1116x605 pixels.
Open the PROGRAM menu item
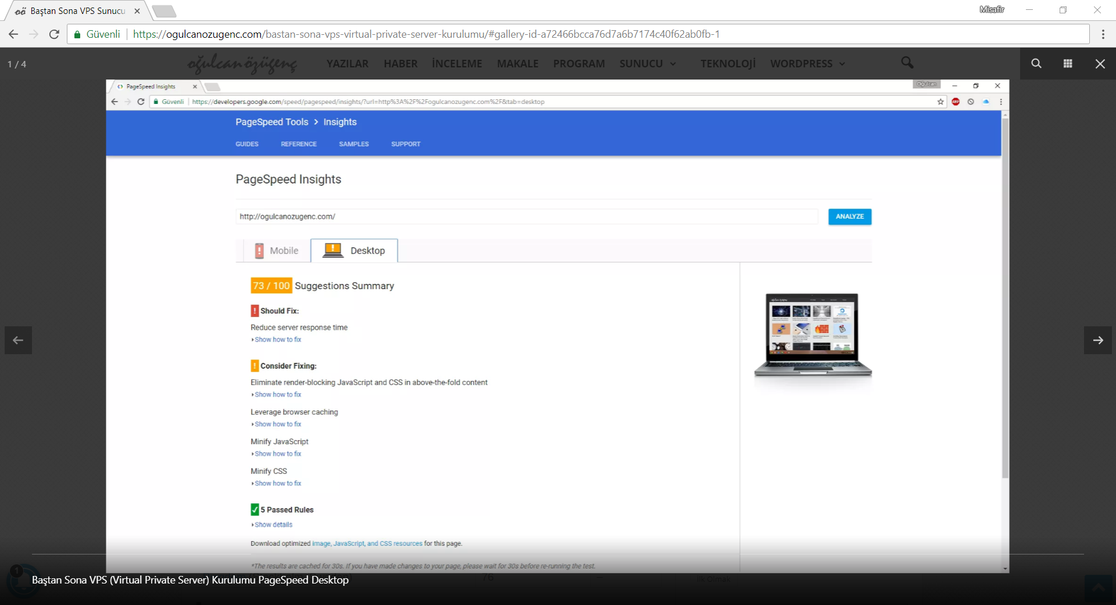pos(579,64)
